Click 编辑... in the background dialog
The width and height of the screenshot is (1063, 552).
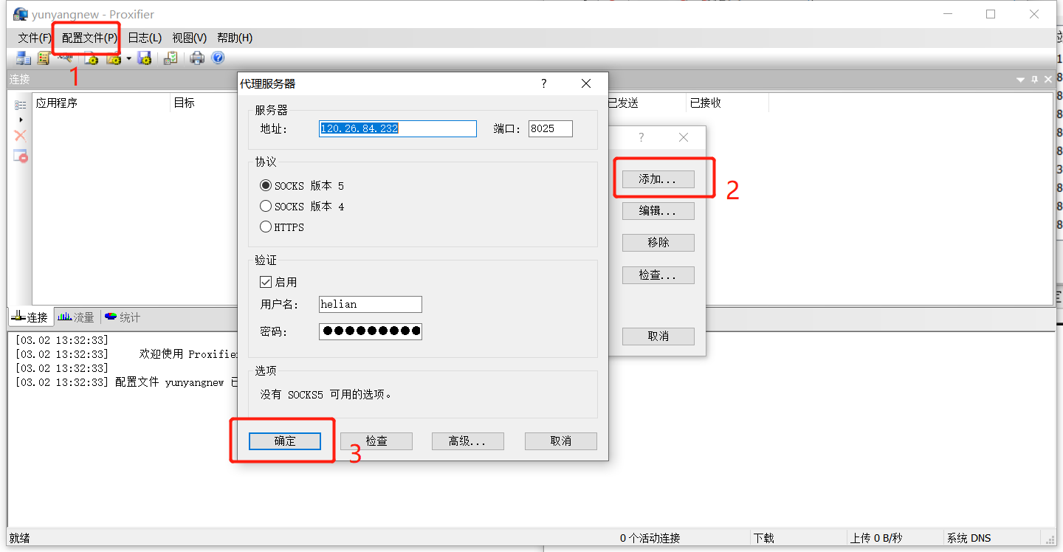(658, 211)
